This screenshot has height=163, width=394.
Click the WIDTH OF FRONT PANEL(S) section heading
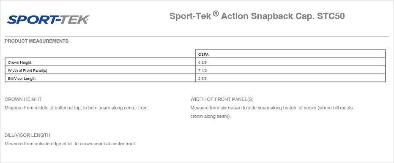(x=222, y=99)
